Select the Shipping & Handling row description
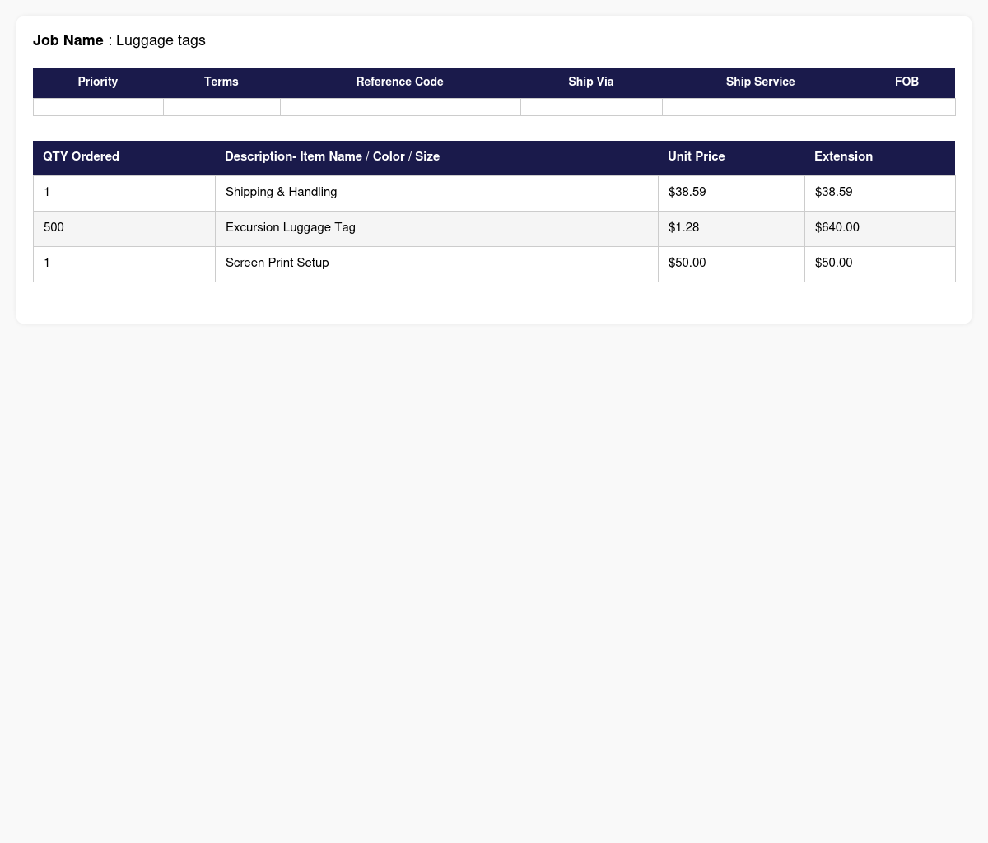The width and height of the screenshot is (988, 843). (281, 192)
